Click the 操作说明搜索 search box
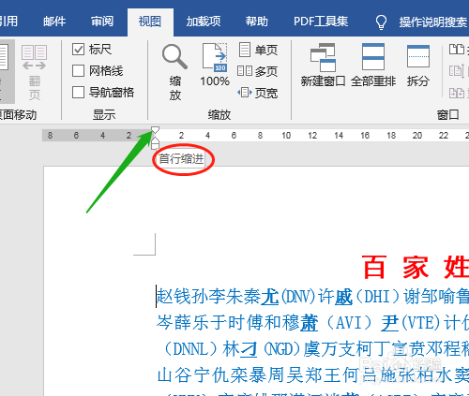 tap(432, 22)
